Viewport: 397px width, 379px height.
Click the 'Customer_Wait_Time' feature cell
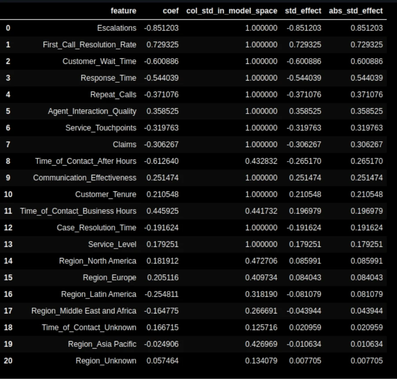click(99, 61)
